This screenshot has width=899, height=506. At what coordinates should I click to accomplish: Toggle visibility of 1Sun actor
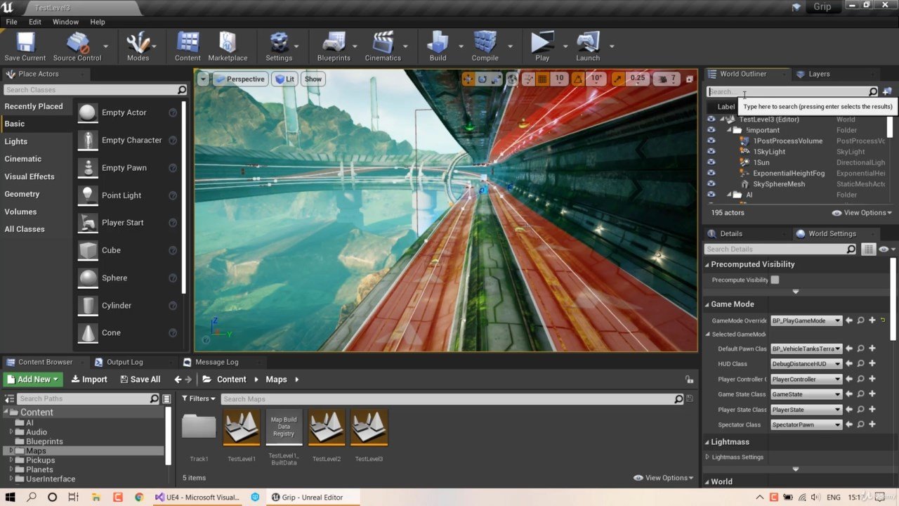pyautogui.click(x=711, y=162)
